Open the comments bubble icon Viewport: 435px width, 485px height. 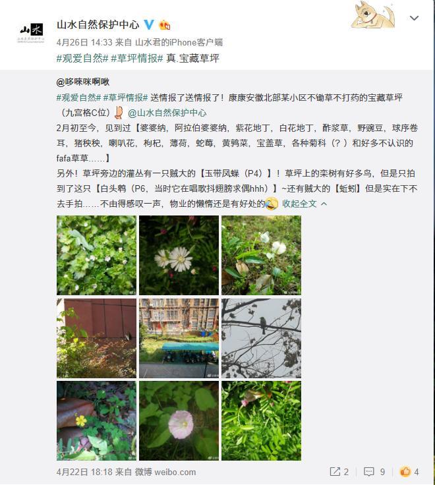(x=369, y=471)
